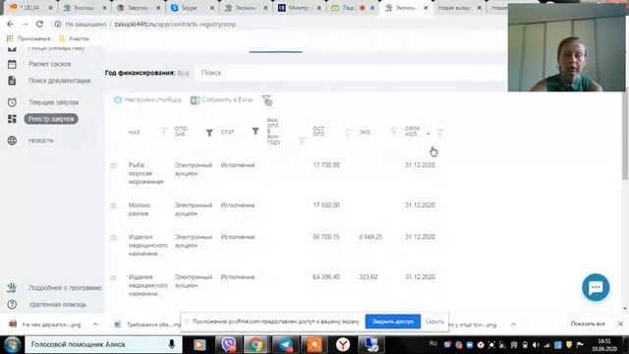Click the globe icon beside Новости

click(12, 141)
